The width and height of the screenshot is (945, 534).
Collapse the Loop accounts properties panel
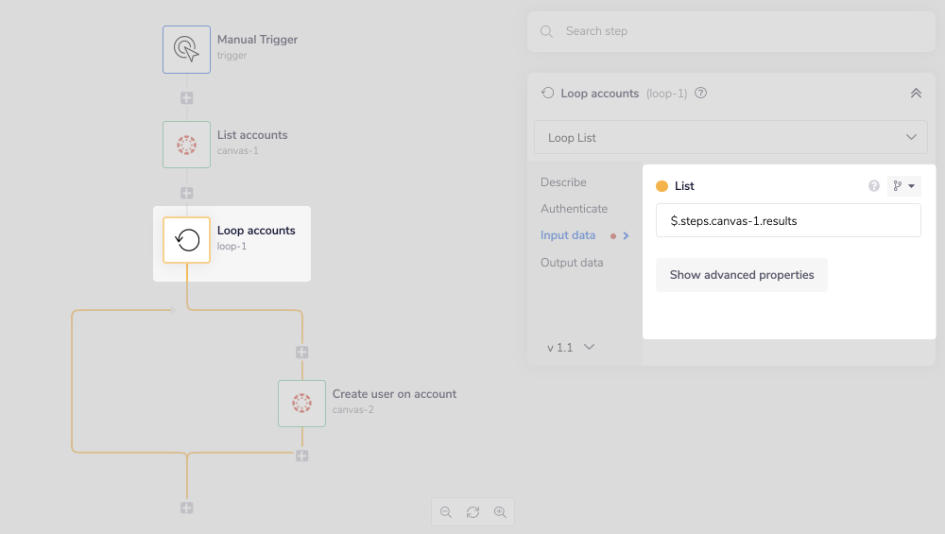click(x=915, y=94)
